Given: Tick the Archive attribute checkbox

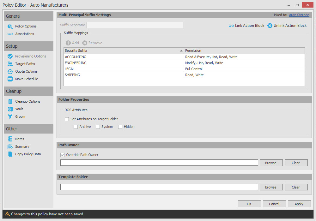Looking at the screenshot, I should (x=76, y=127).
